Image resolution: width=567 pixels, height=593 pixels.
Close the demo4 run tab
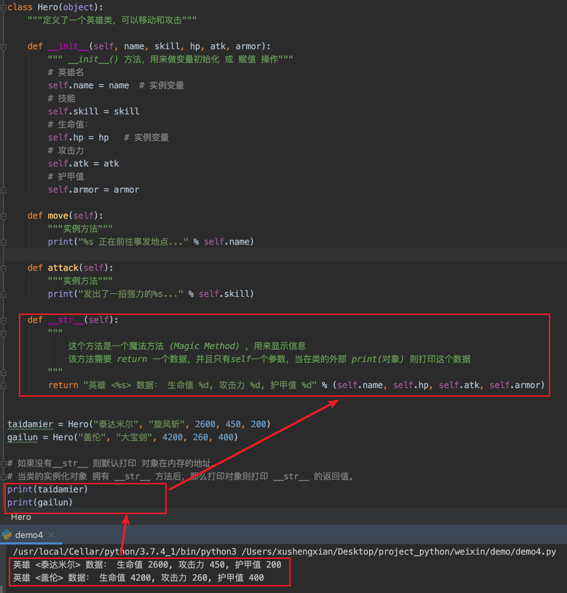point(51,535)
